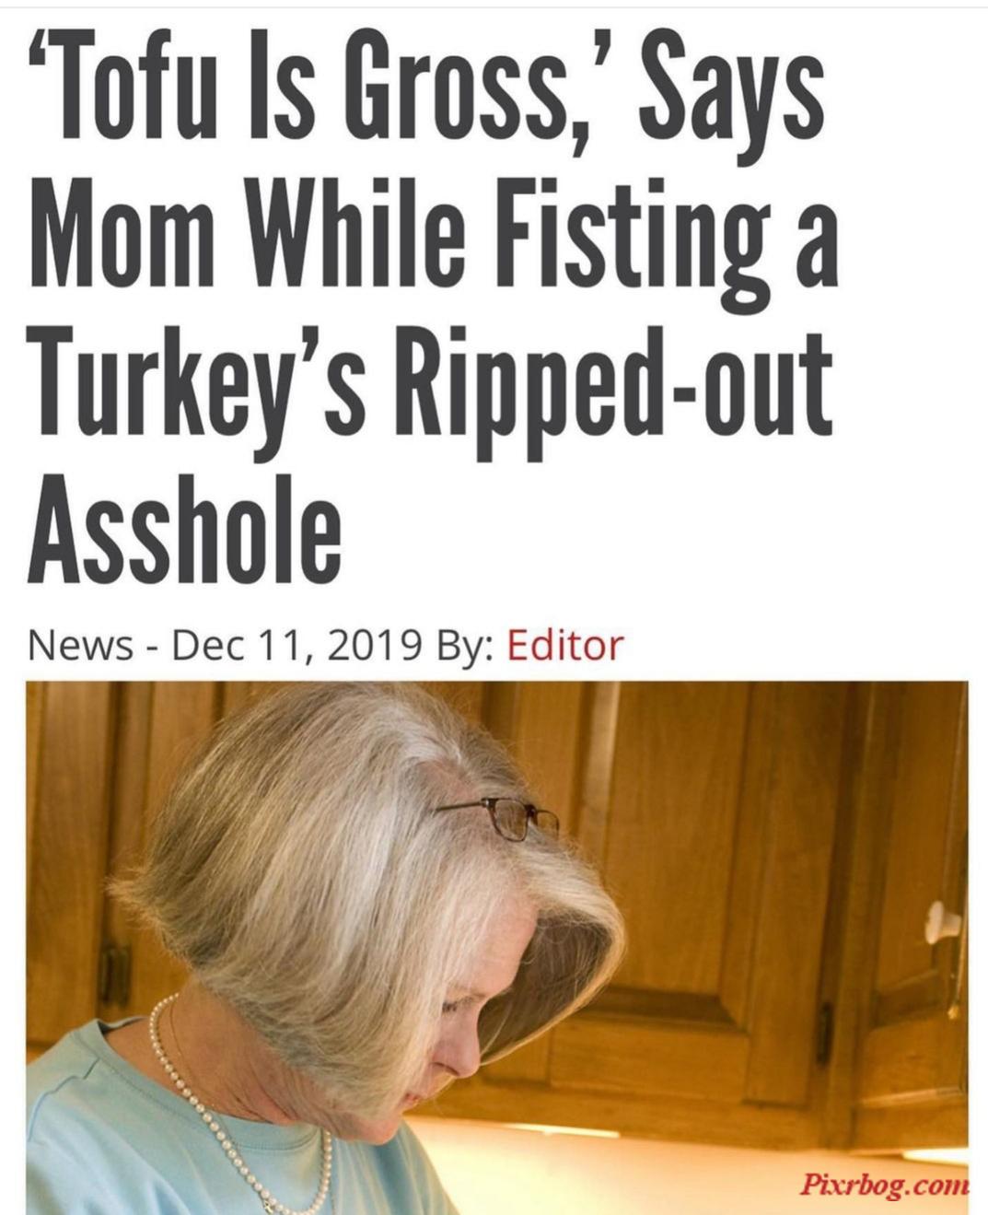Click the lit countertop under the cabinets
The height and width of the screenshot is (1215, 988).
[x=681, y=1165]
